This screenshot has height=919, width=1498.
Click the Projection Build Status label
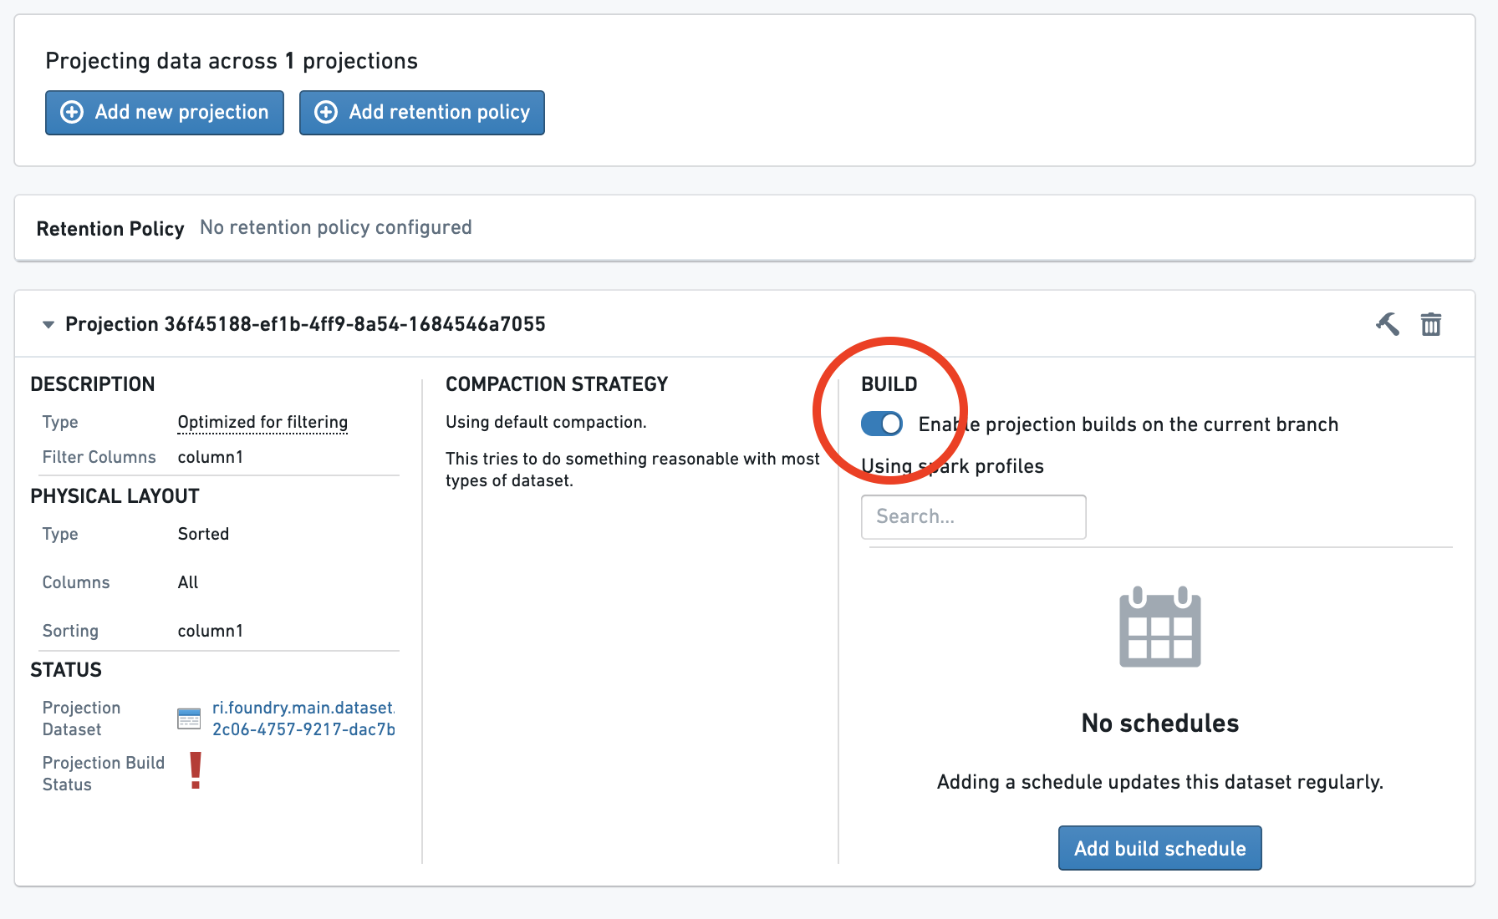tap(104, 774)
